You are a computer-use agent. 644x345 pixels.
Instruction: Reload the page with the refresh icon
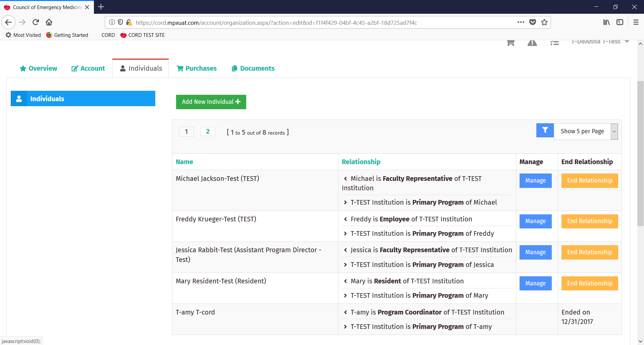tap(36, 22)
